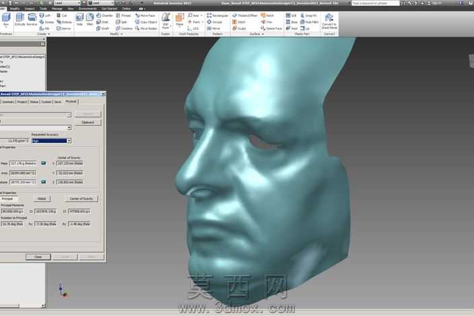Click the Global inertial properties button
The height and width of the screenshot is (316, 474).
click(42, 199)
